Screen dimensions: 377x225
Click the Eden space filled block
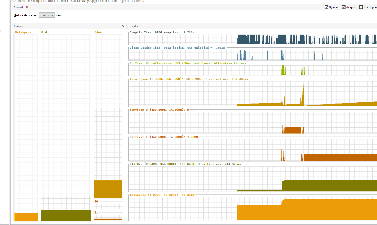(108, 189)
